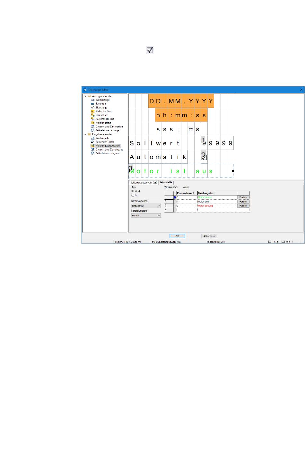Select the Wertanzeige element icon
The height and width of the screenshot is (452, 305).
click(93, 100)
